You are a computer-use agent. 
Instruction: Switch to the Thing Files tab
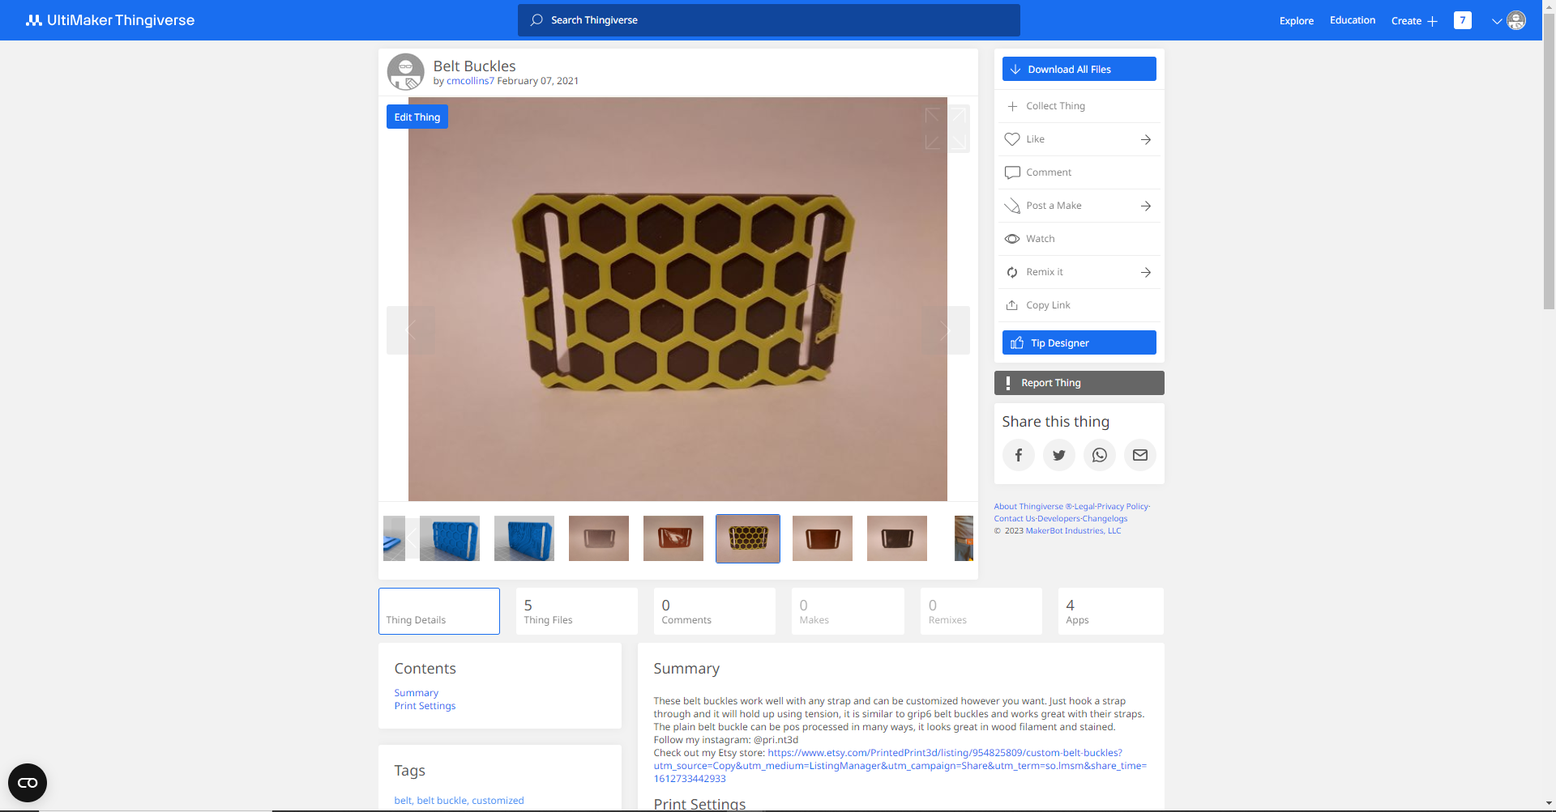pos(577,611)
